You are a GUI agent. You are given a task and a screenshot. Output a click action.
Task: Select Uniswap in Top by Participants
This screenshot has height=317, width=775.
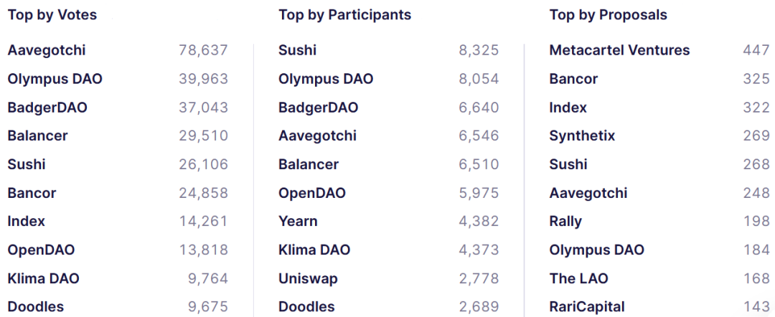coord(308,278)
